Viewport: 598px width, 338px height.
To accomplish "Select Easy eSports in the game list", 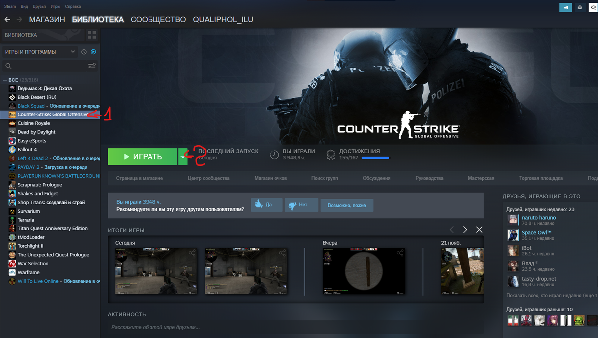I will (32, 141).
